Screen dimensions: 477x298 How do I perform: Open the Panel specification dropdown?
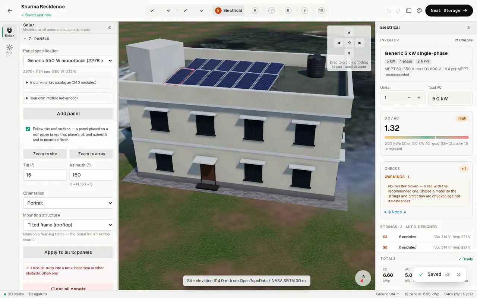(68, 61)
